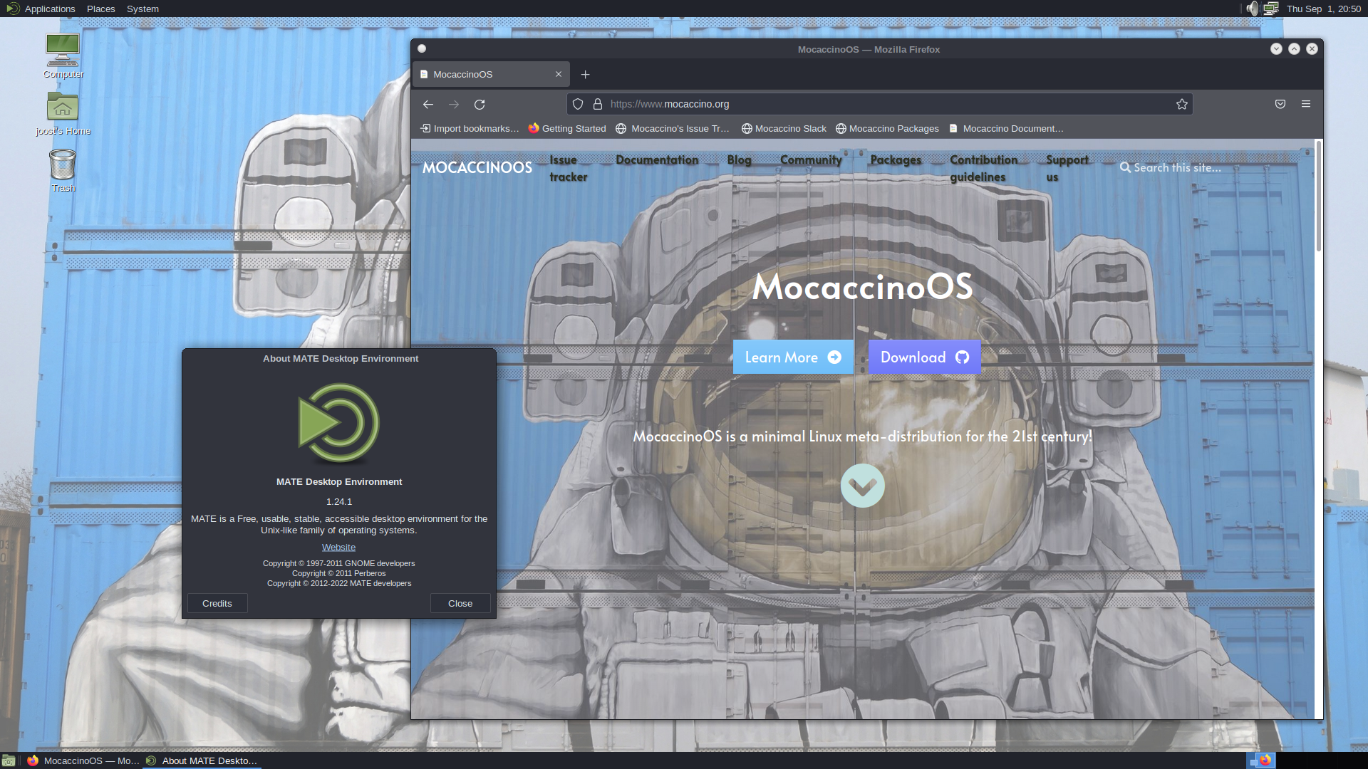Viewport: 1368px width, 769px height.
Task: Close the About MATE dialog via Close button
Action: (460, 603)
